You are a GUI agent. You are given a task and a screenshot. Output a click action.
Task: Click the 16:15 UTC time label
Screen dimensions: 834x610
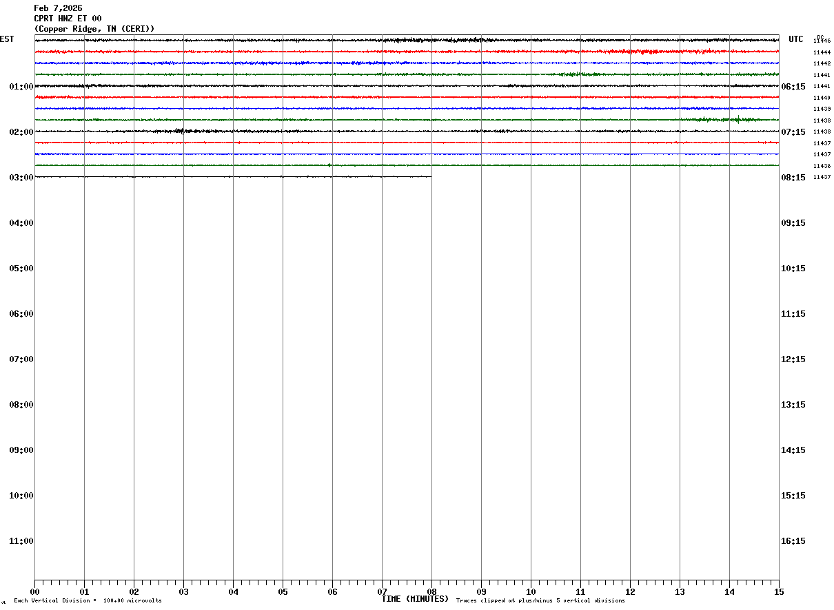(793, 541)
